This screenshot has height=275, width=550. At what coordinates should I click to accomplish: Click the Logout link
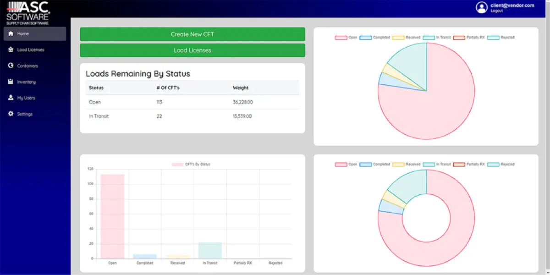pos(497,11)
